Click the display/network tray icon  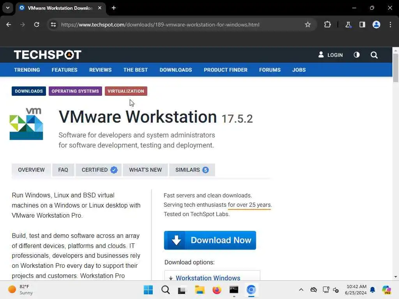326,290
